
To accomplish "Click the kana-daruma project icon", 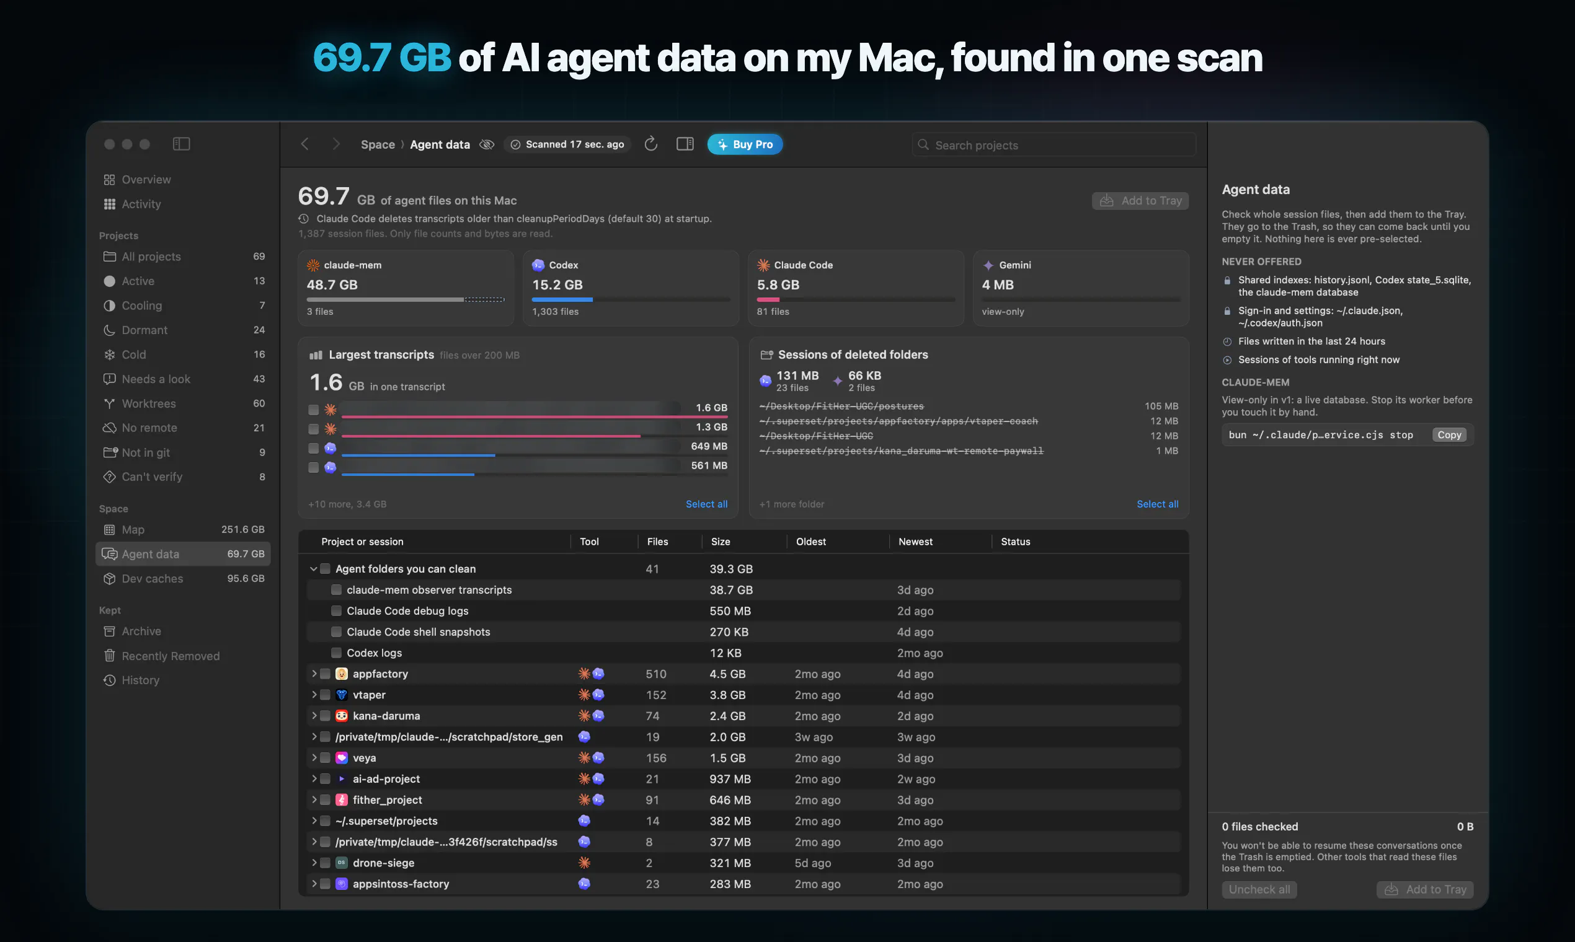I will (342, 715).
